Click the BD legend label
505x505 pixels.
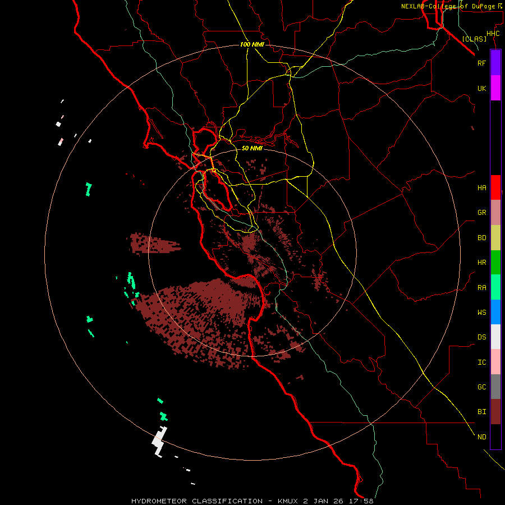pyautogui.click(x=481, y=238)
